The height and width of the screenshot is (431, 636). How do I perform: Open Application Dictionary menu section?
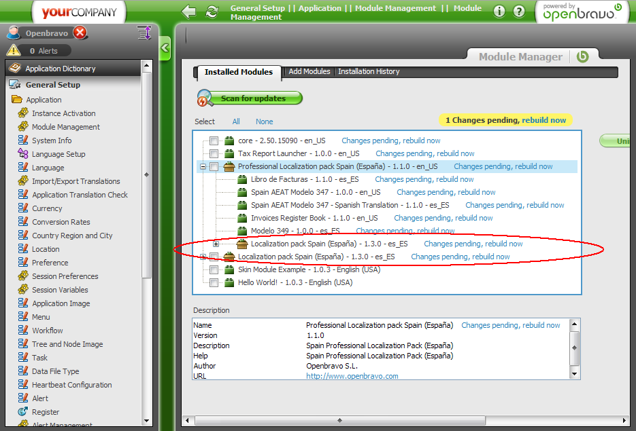74,68
